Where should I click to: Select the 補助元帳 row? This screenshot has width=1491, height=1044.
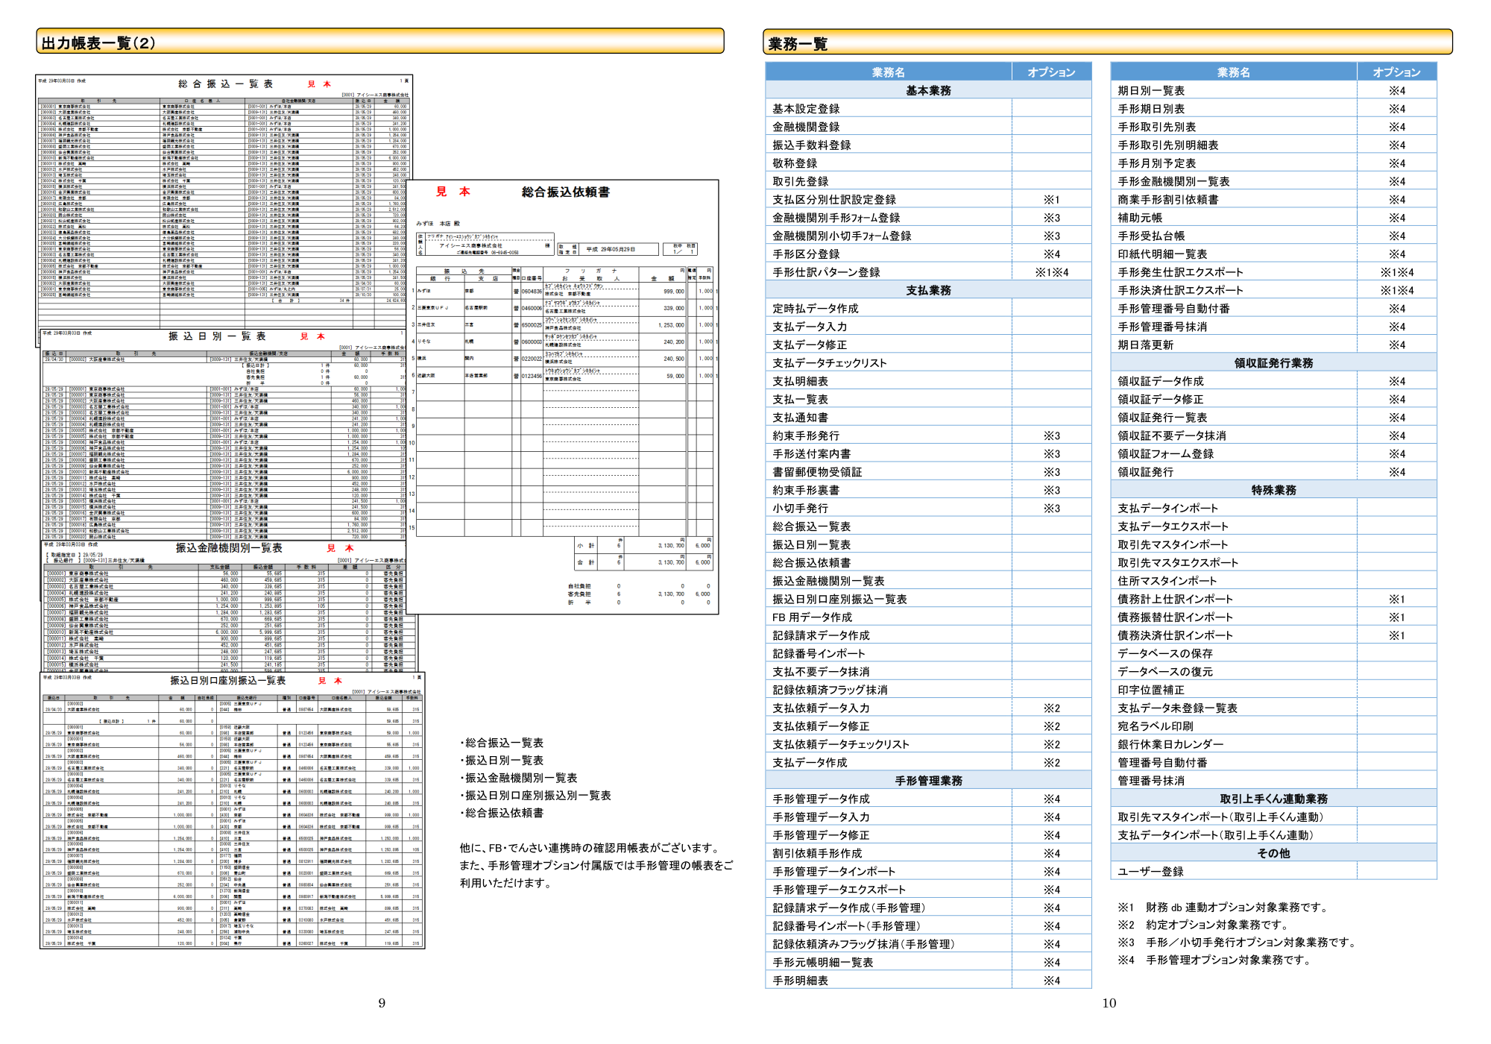[1273, 218]
